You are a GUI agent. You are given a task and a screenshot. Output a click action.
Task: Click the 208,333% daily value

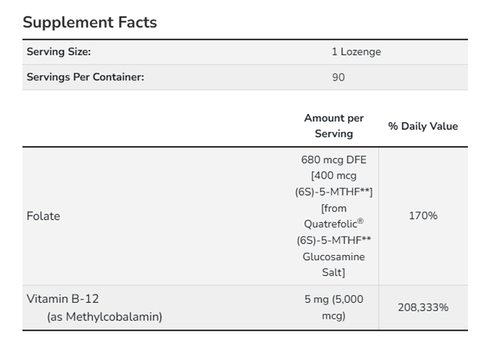click(x=423, y=308)
